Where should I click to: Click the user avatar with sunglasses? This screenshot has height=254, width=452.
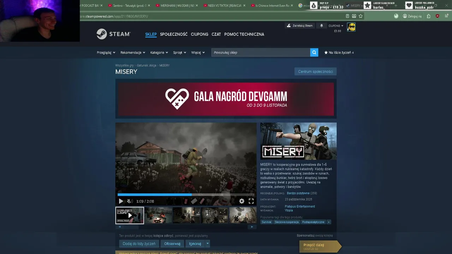click(351, 27)
